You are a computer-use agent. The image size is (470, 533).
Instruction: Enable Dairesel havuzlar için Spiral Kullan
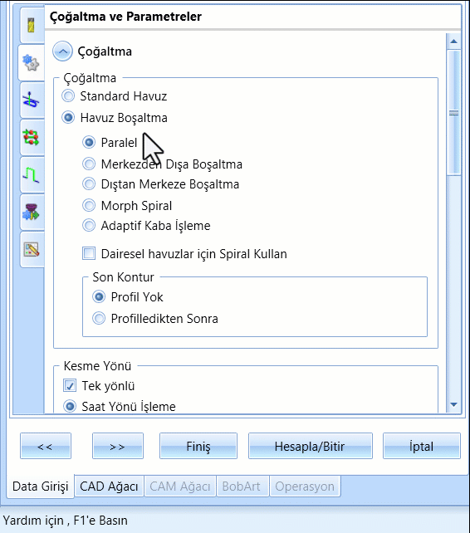coord(184,253)
